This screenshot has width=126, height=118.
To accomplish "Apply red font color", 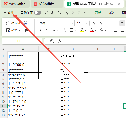I will click(x=92, y=30).
